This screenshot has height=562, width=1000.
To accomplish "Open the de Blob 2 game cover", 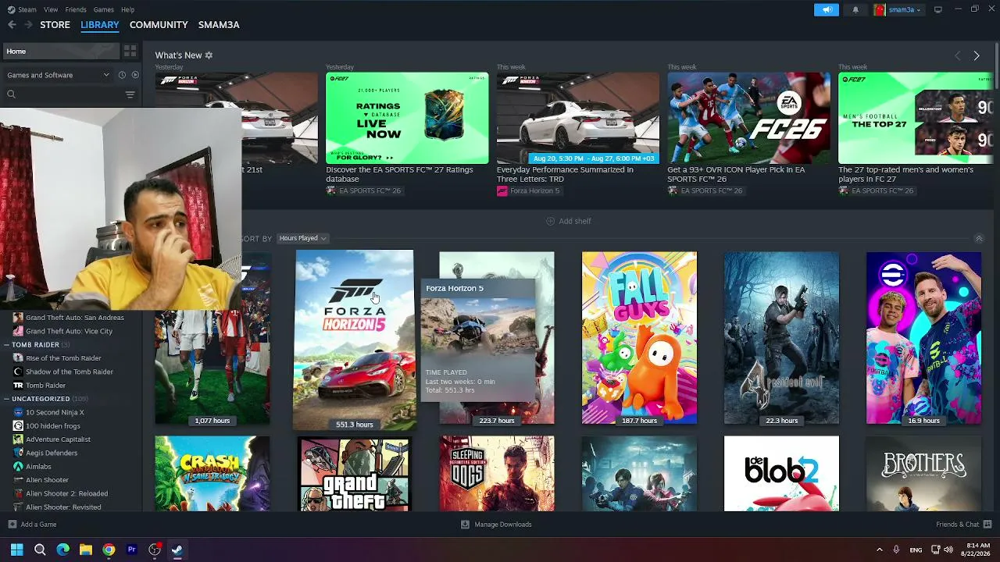I will coord(781,474).
